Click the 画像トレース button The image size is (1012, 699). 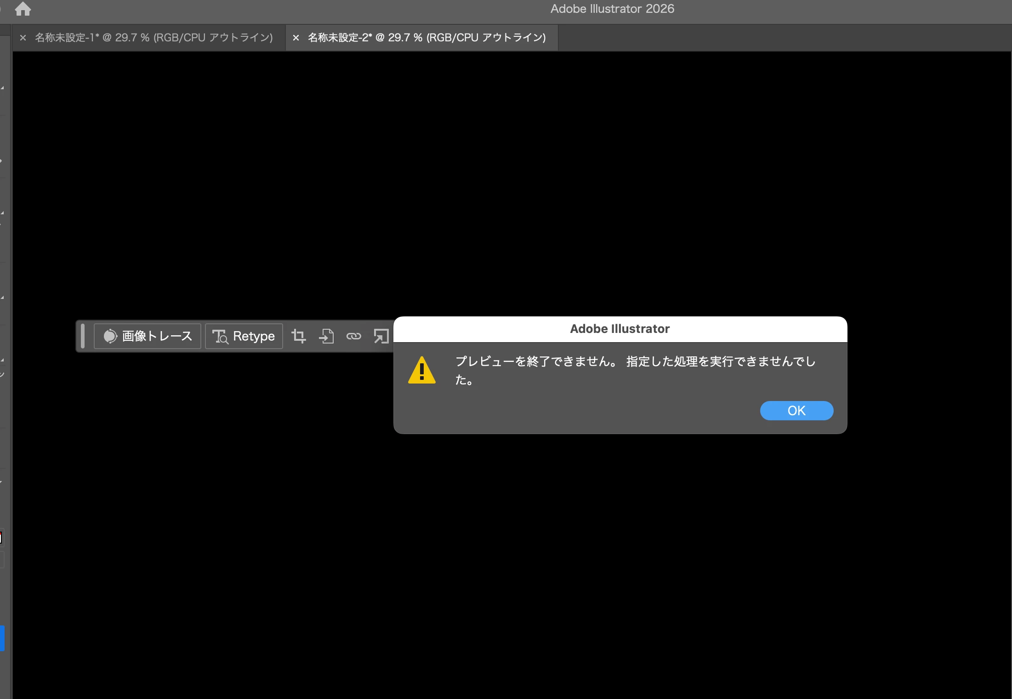tap(148, 336)
